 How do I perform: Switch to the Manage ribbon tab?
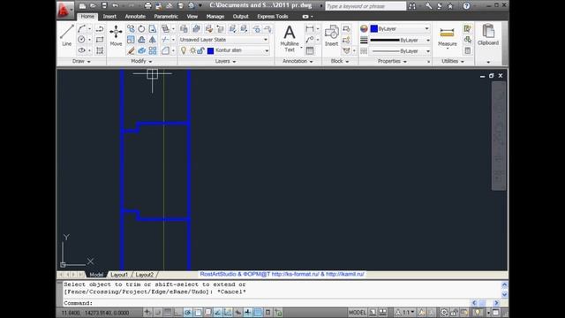point(215,17)
